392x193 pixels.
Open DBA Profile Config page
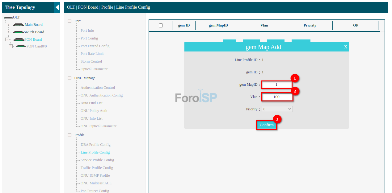[x=95, y=145]
